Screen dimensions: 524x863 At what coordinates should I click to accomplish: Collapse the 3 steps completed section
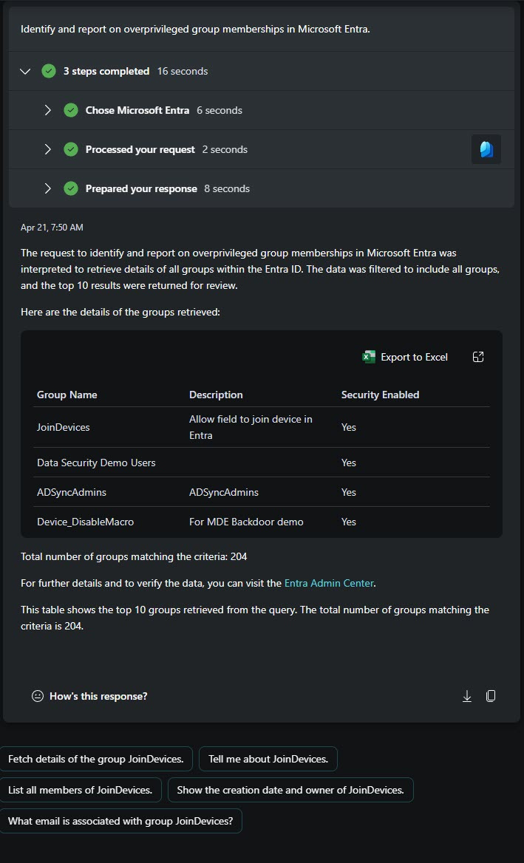coord(25,71)
